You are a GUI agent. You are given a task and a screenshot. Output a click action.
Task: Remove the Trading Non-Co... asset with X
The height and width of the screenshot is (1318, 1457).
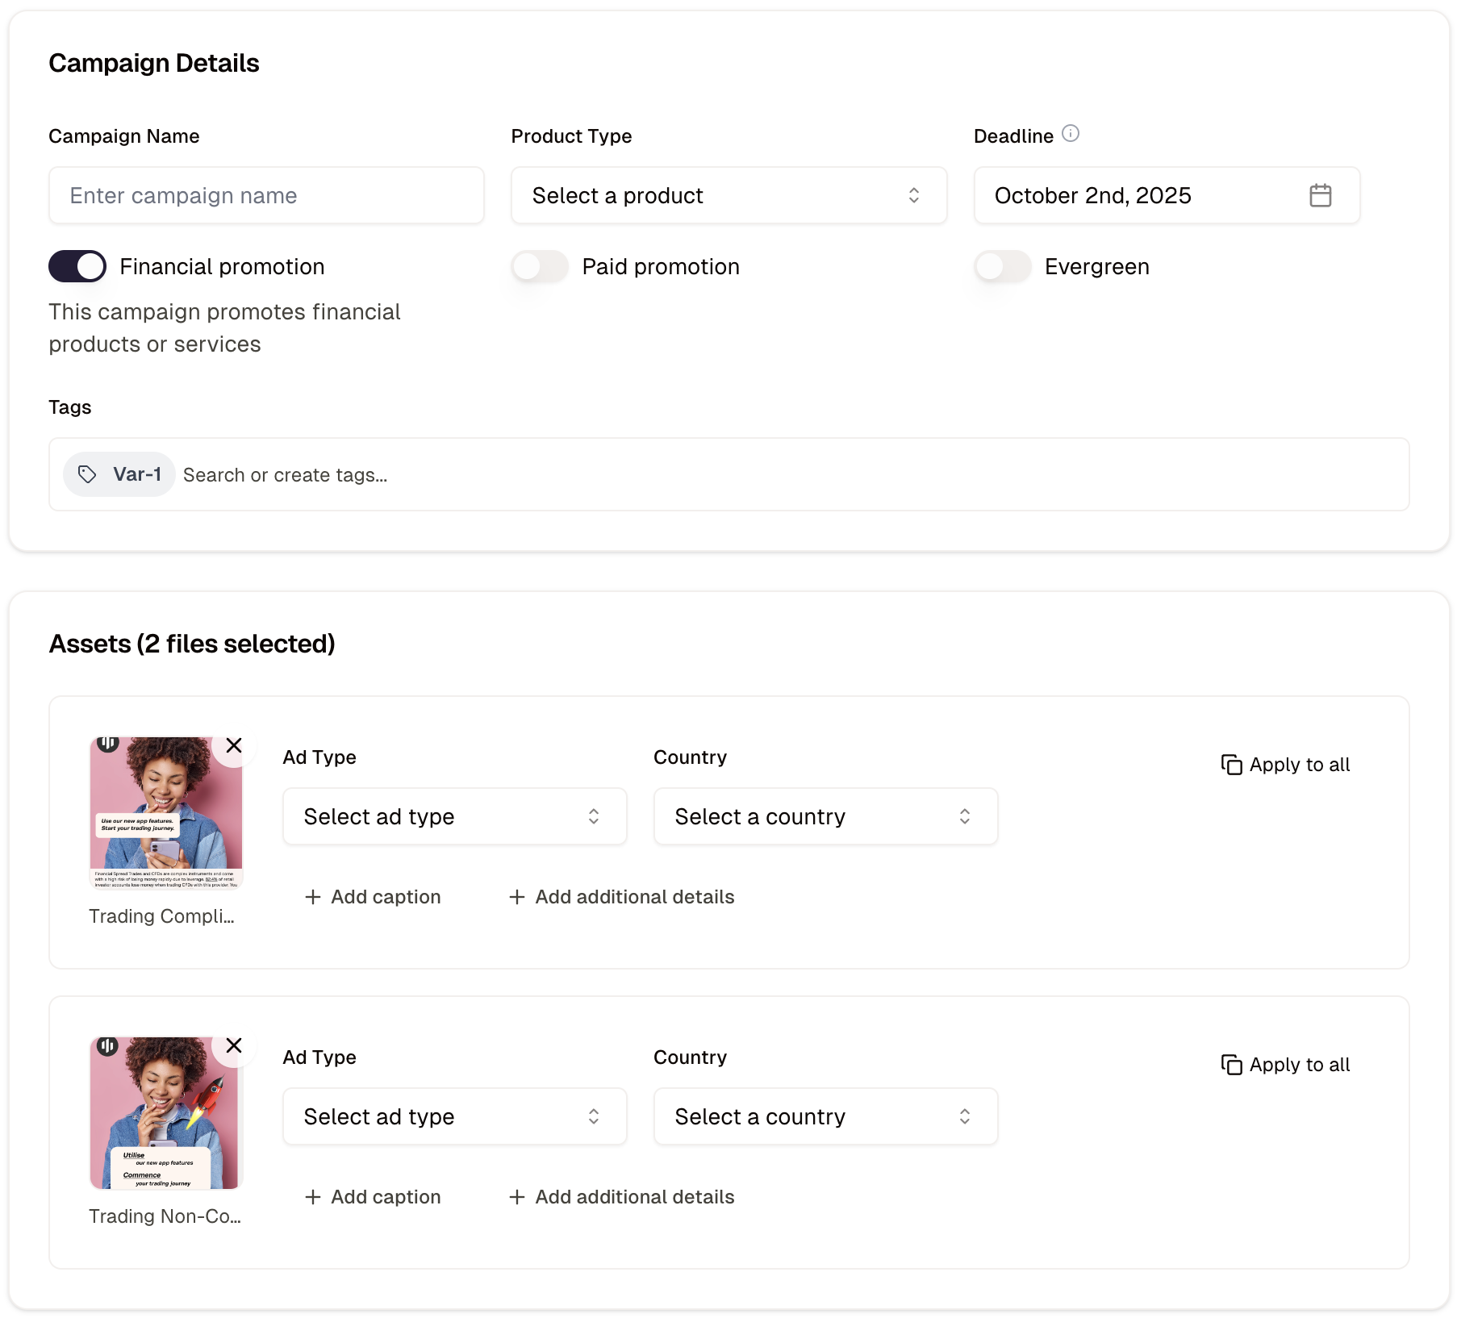coord(234,1045)
